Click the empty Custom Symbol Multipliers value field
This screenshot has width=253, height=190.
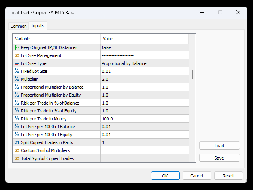(x=145, y=150)
